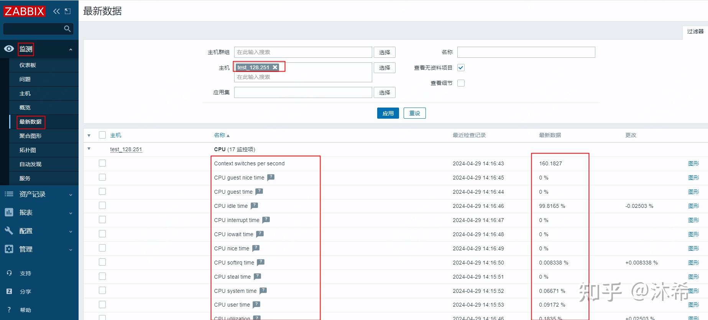Collapse the 监测 menu section
708x320 pixels.
tap(71, 49)
